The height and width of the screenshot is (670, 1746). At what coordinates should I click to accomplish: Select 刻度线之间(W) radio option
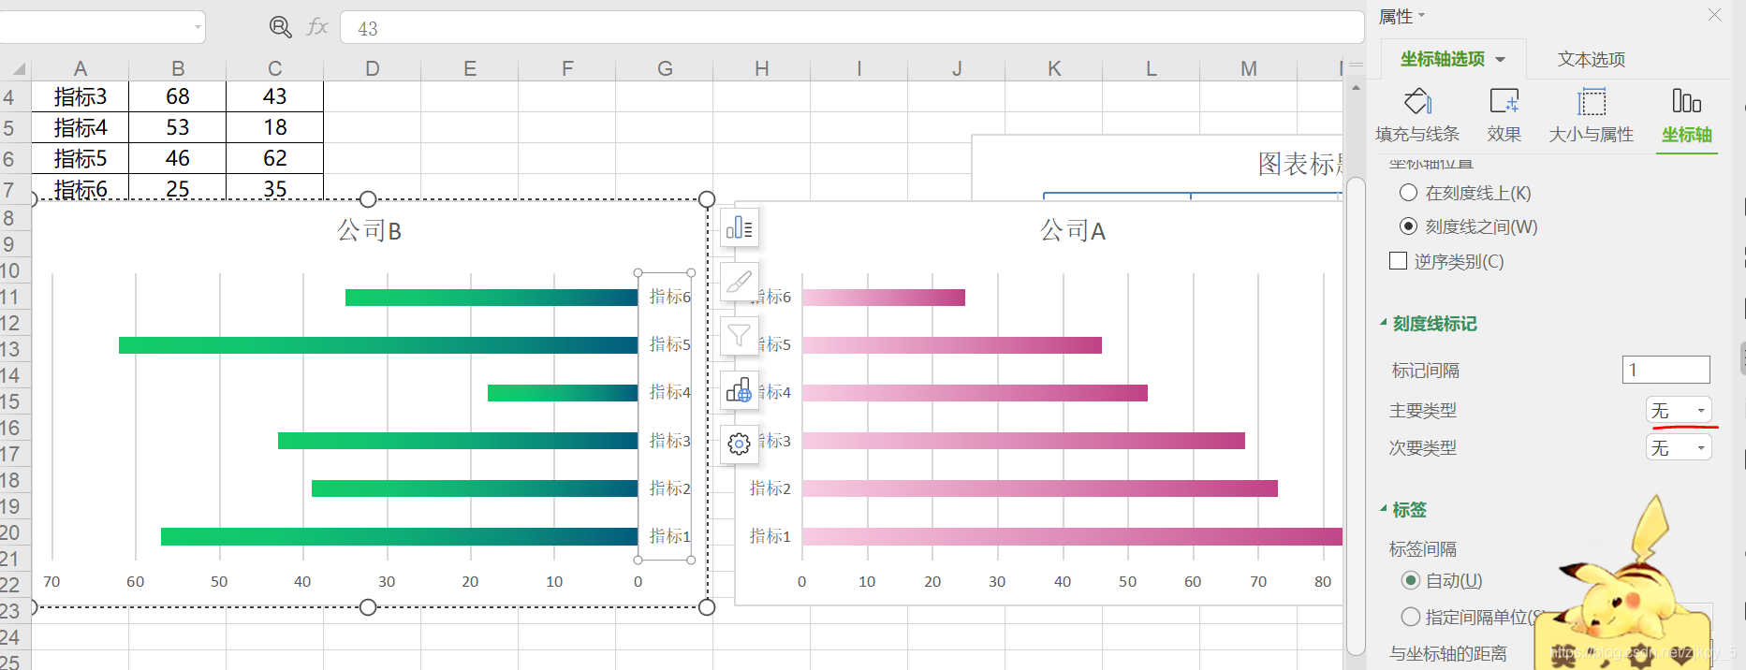click(x=1408, y=226)
